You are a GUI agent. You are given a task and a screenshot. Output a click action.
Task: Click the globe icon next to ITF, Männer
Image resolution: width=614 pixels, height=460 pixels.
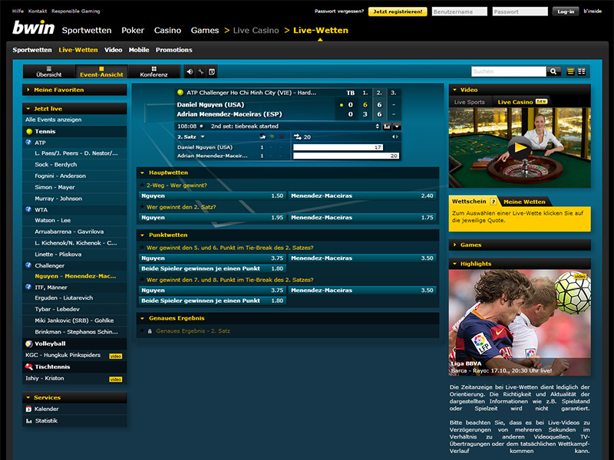[x=28, y=287]
